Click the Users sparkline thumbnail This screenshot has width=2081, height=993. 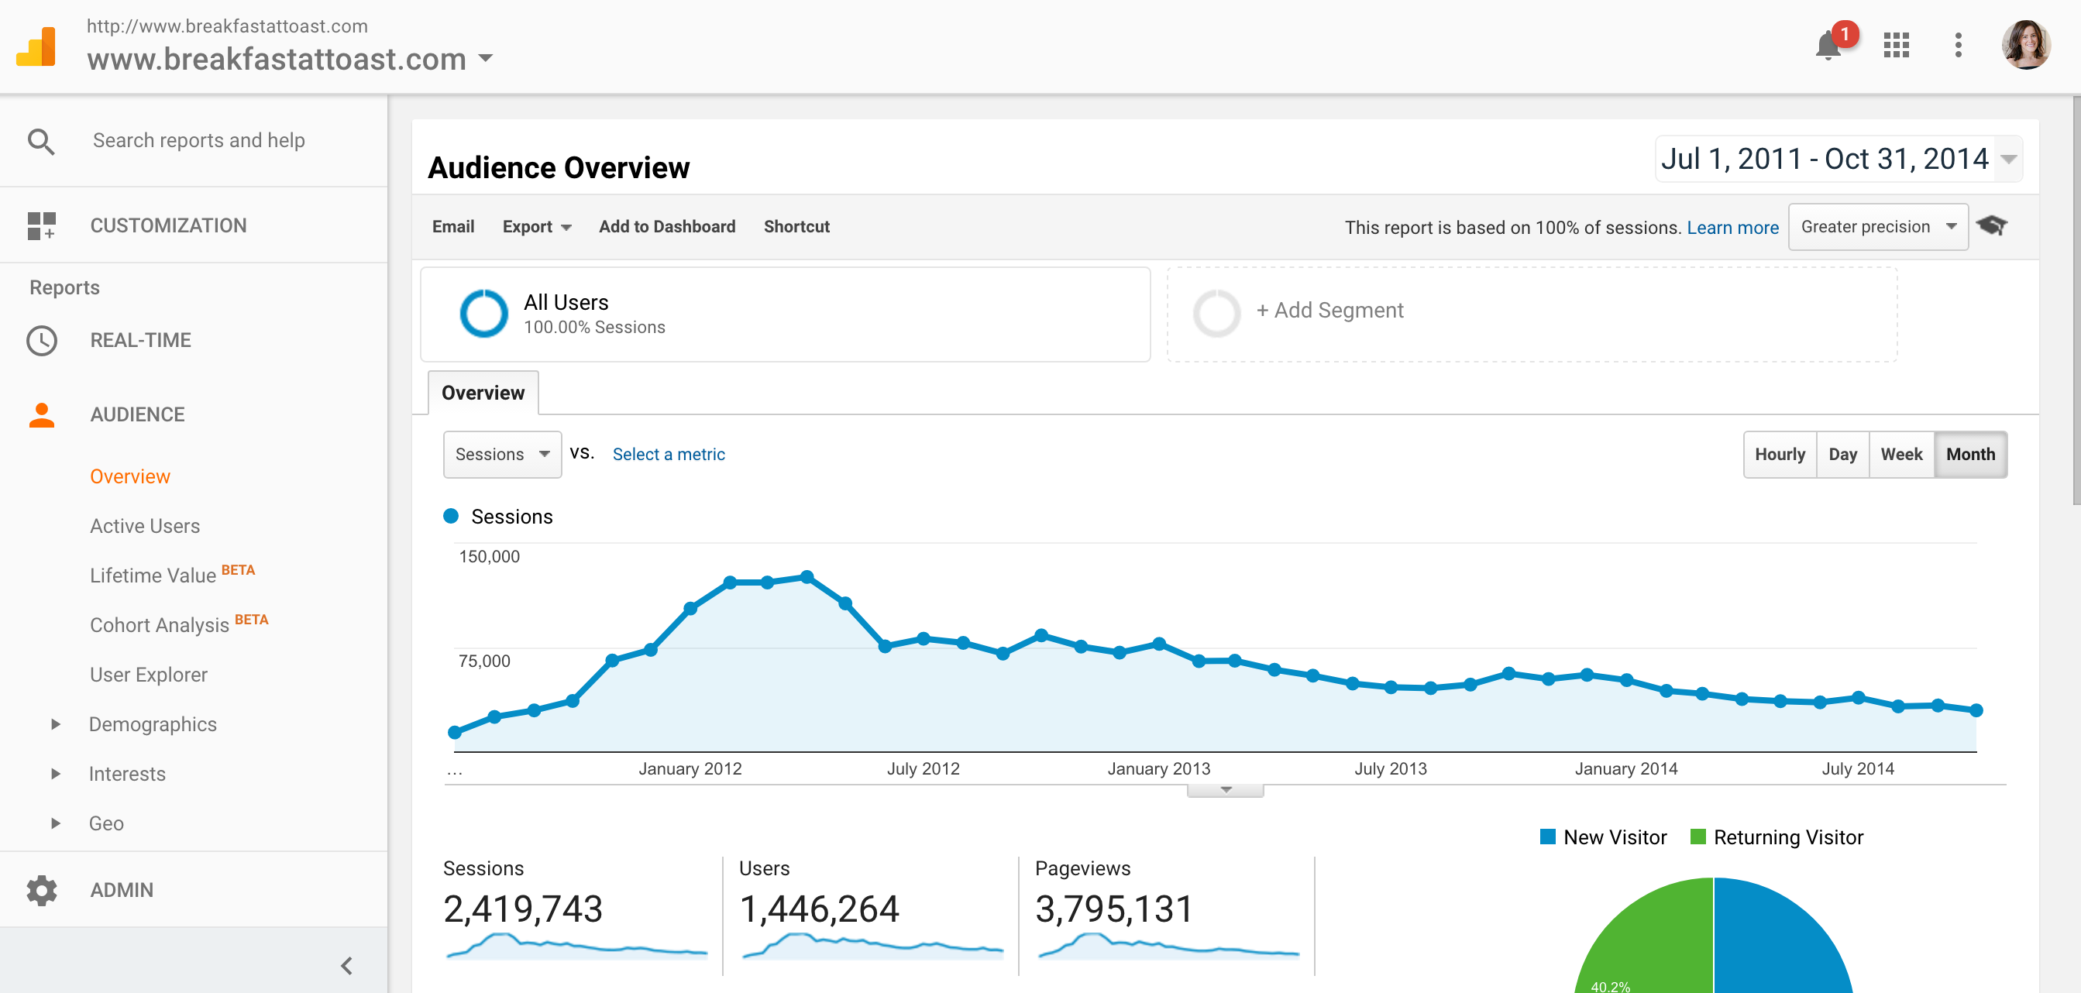pos(872,945)
